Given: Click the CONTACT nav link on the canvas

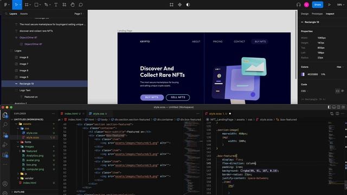Looking at the screenshot, I should pyautogui.click(x=240, y=42).
